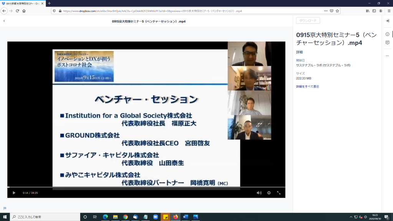
Task: Close the Dropbox browser tab
Action: pyautogui.click(x=42, y=3)
